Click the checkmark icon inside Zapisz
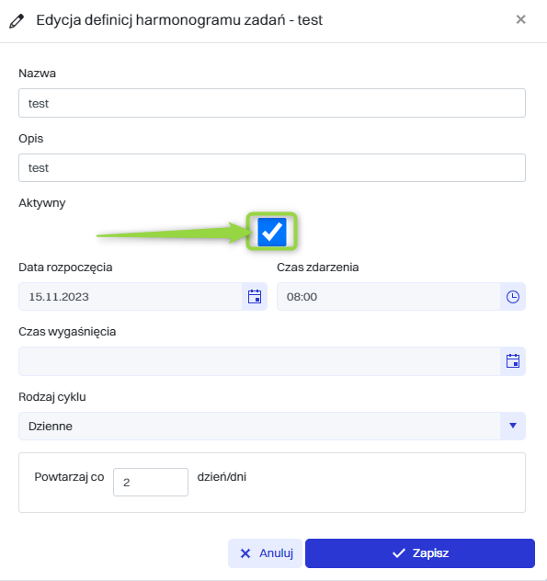Viewport: 547px width, 581px height. pos(399,553)
